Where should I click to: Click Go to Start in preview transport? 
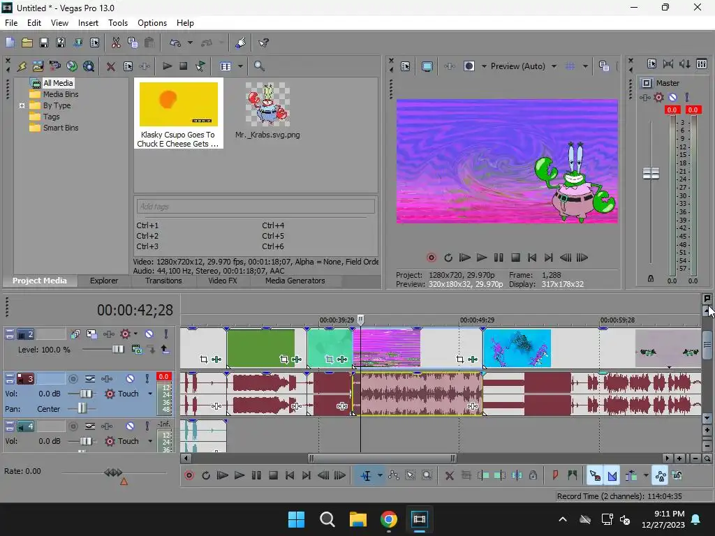point(531,258)
